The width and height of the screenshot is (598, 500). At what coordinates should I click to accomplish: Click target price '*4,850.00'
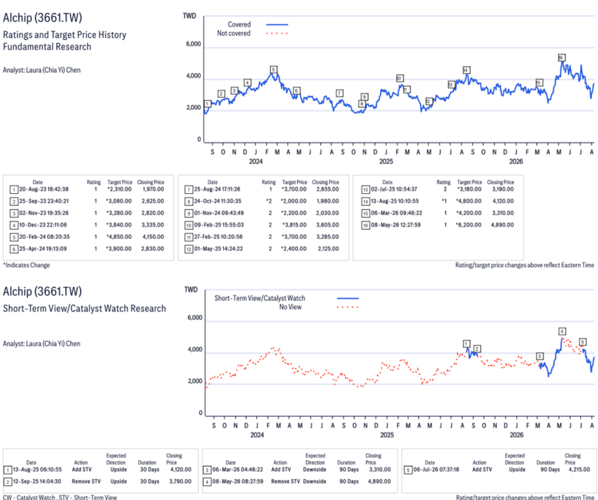coord(119,237)
